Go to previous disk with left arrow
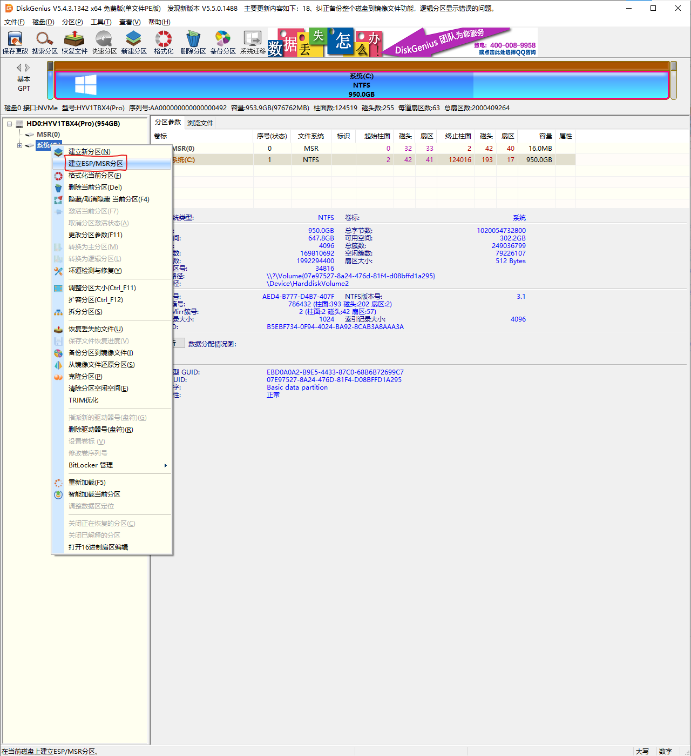The image size is (691, 756). (x=19, y=68)
